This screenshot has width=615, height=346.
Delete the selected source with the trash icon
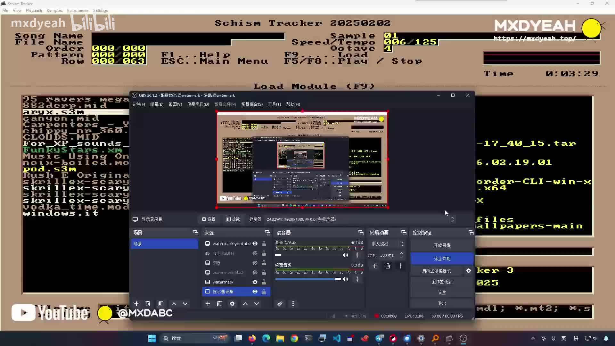click(x=219, y=304)
